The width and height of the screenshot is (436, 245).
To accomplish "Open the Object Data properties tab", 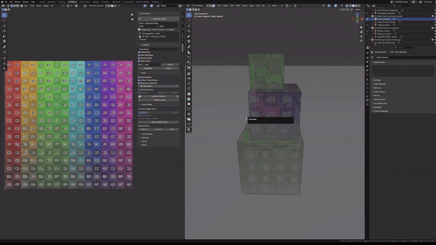I will pyautogui.click(x=367, y=100).
